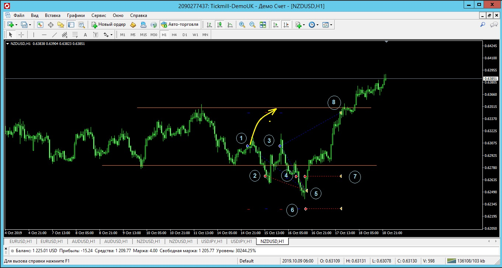Image resolution: width=502 pixels, height=268 pixels.
Task: Select the trendline drawing tool
Action: (x=55, y=35)
